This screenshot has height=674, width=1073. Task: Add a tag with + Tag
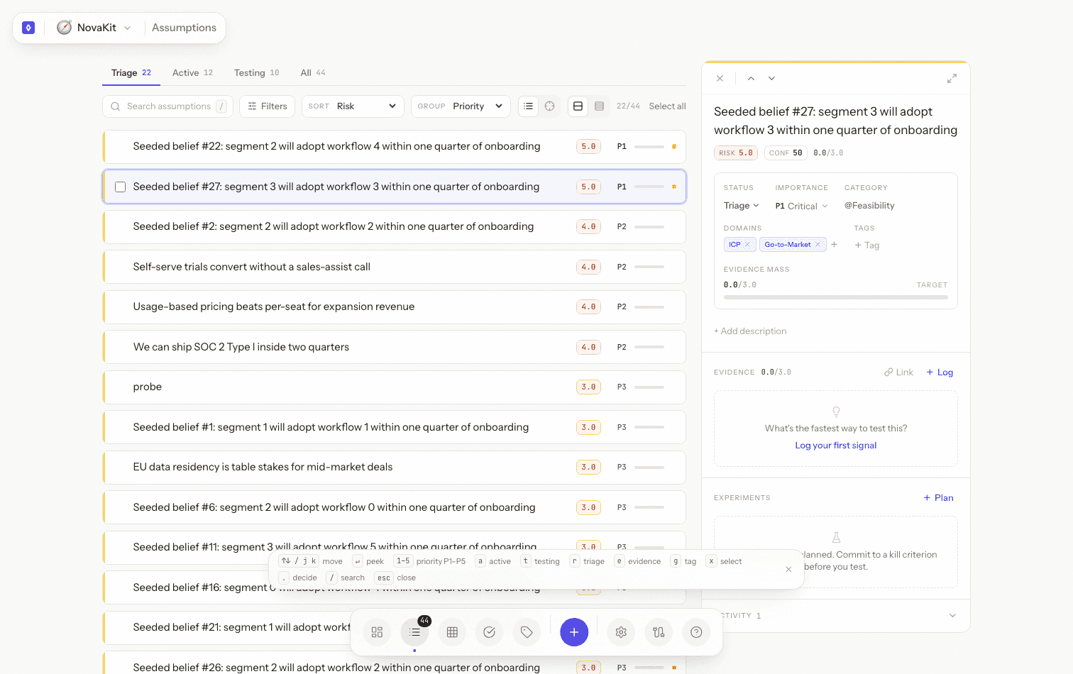tap(867, 245)
